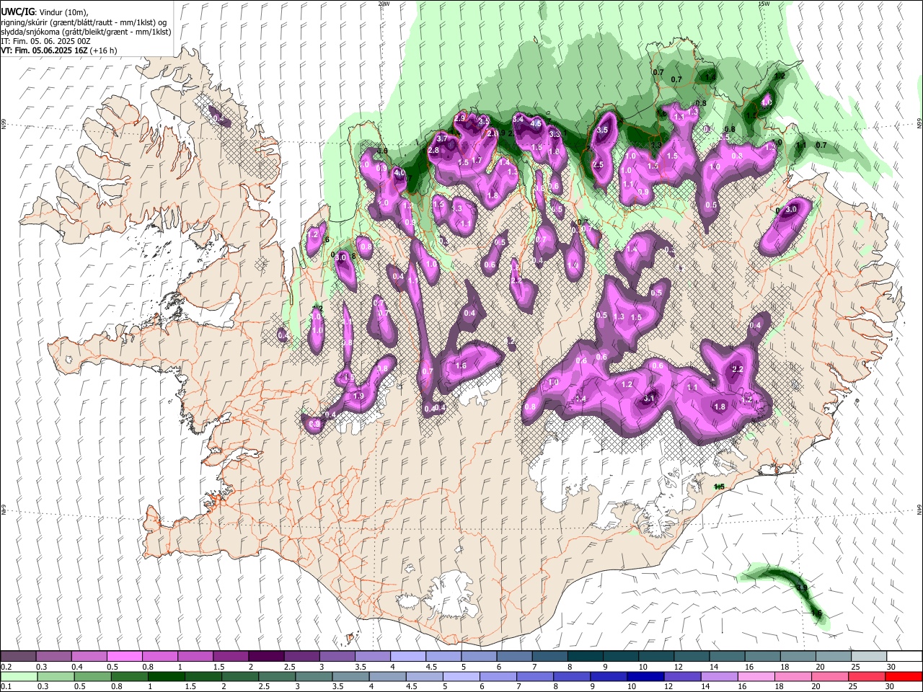Select the 3.4 map value on north coast
The width and height of the screenshot is (923, 692).
[518, 119]
